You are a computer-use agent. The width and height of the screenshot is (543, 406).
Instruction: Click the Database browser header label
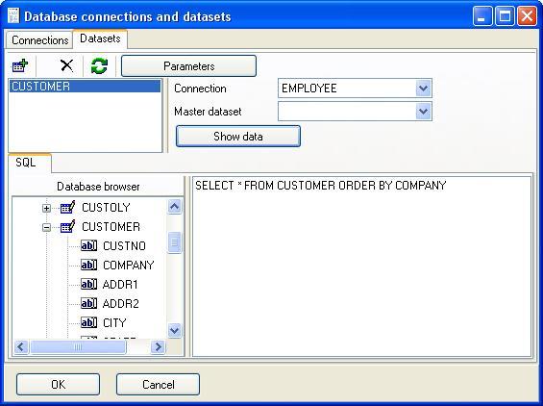click(x=98, y=187)
